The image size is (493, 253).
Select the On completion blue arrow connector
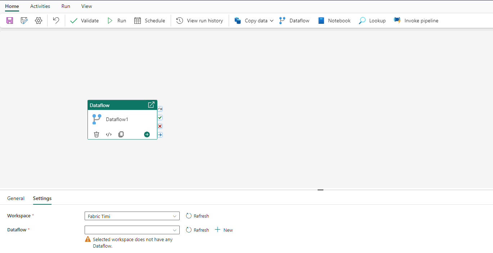160,135
